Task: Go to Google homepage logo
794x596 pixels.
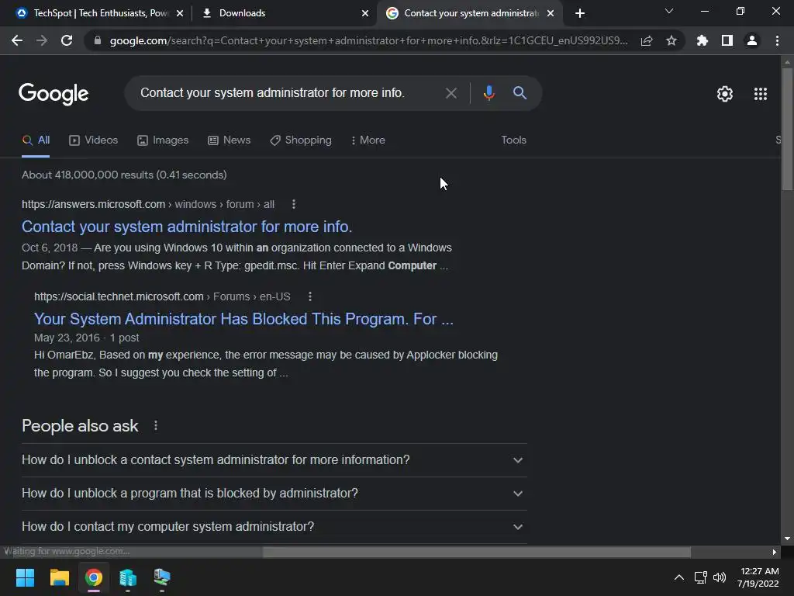Action: pyautogui.click(x=54, y=94)
